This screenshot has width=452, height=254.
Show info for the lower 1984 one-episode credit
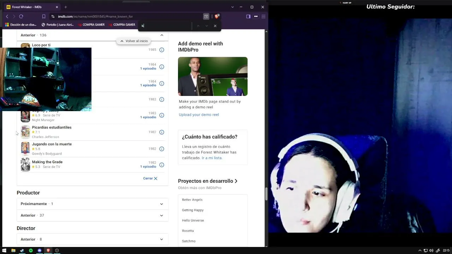[x=162, y=84]
